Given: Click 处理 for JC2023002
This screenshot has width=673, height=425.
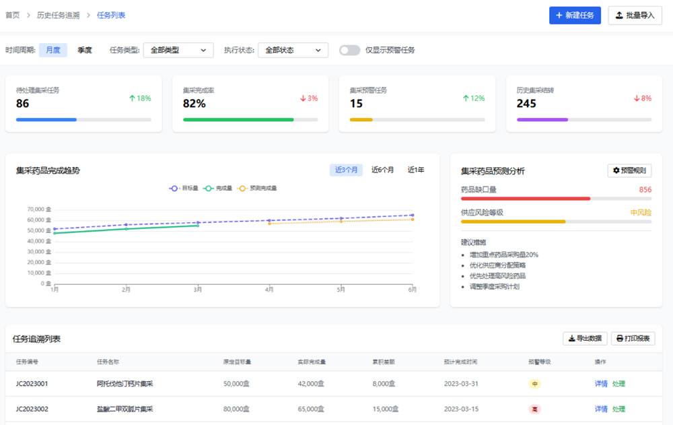Looking at the screenshot, I should point(618,409).
